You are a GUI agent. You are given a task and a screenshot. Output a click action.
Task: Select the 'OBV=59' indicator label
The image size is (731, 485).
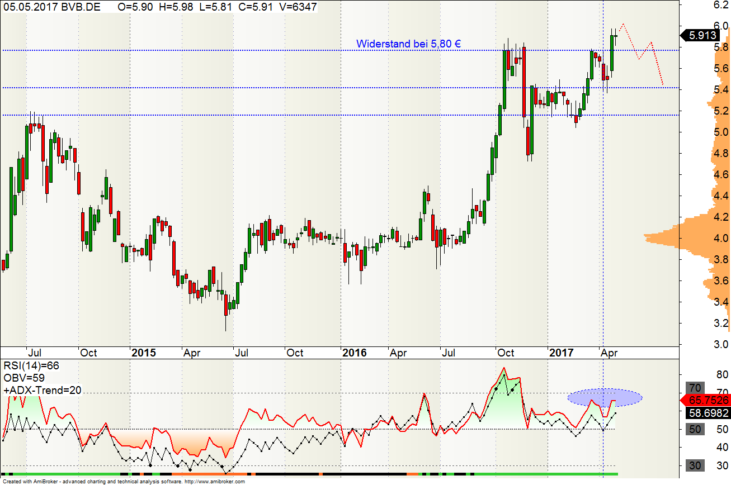(x=24, y=378)
